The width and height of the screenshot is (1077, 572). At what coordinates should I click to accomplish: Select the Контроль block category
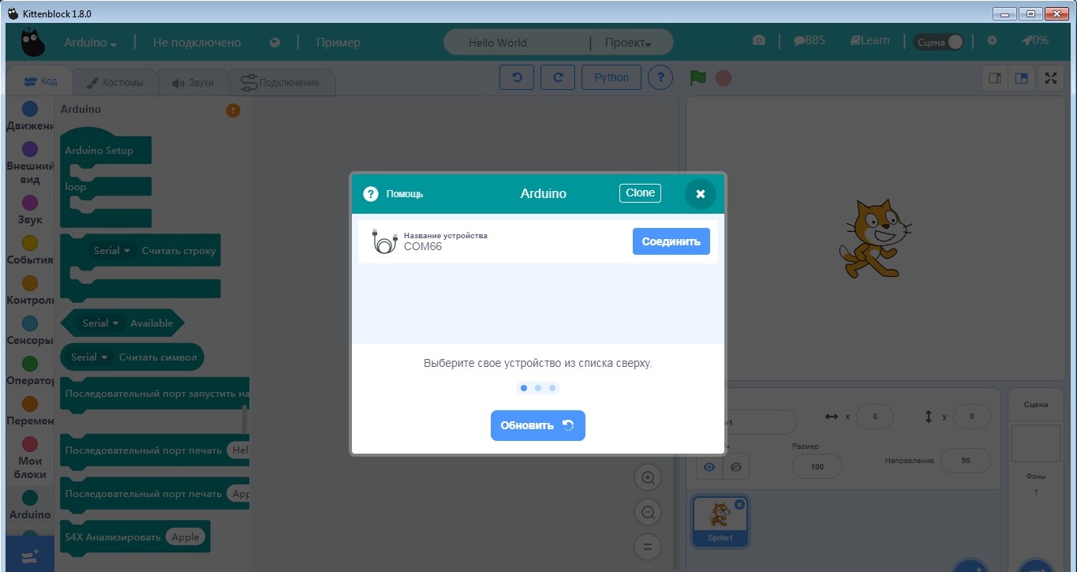[30, 290]
